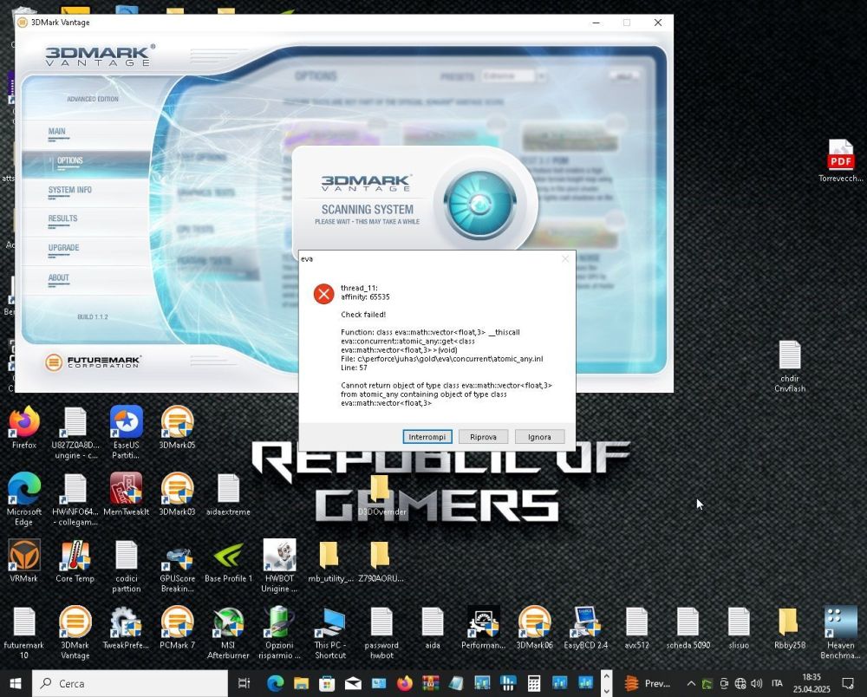The height and width of the screenshot is (697, 867).
Task: Open the Windows notification center
Action: [x=848, y=684]
